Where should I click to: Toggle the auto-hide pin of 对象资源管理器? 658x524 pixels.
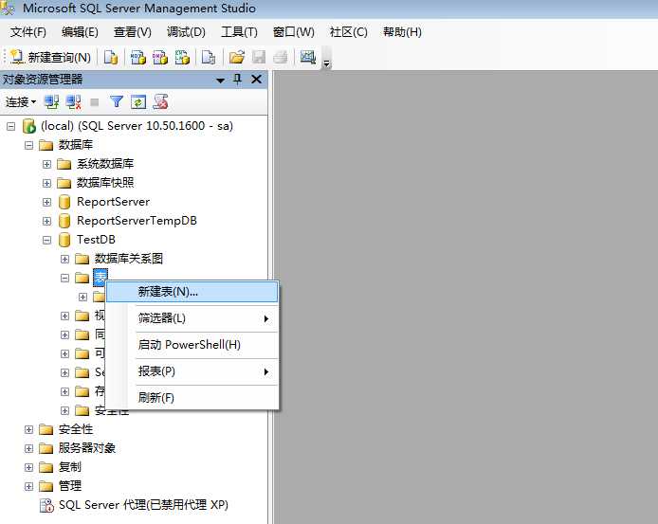point(238,79)
